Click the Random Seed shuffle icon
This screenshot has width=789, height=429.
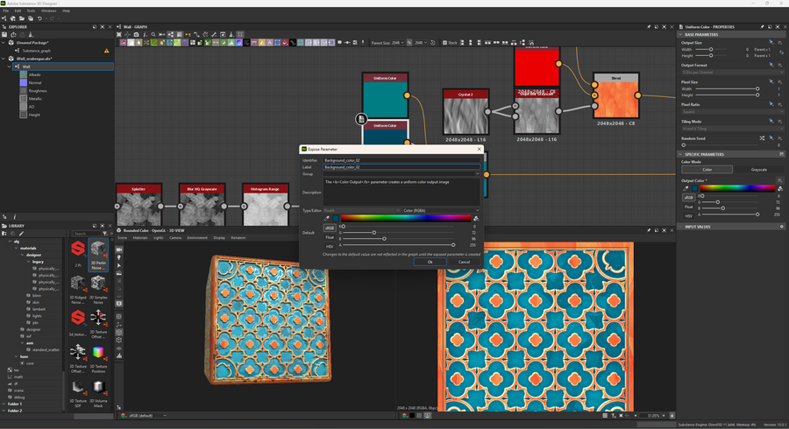[x=761, y=138]
